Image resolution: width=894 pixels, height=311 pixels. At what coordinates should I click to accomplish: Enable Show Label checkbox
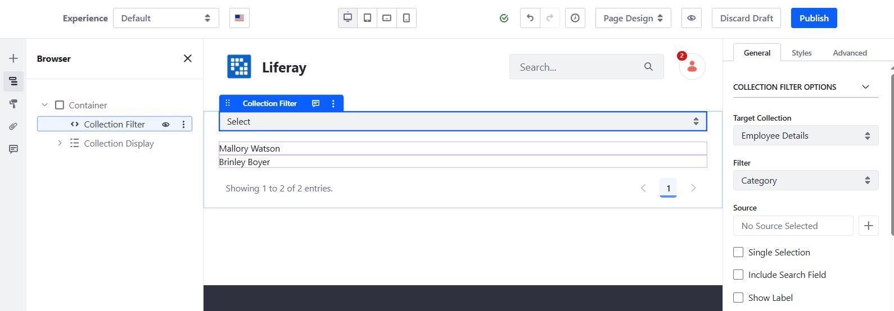click(x=738, y=298)
